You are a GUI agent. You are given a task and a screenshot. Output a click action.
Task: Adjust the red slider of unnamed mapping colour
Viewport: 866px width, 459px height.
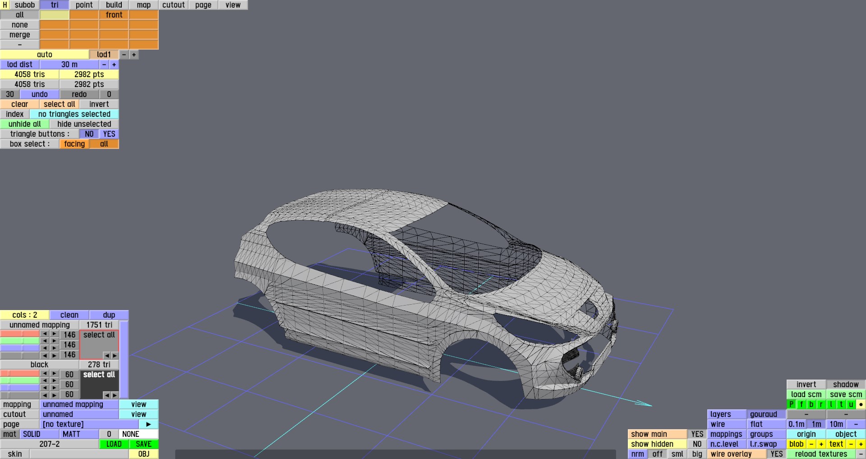click(20, 334)
